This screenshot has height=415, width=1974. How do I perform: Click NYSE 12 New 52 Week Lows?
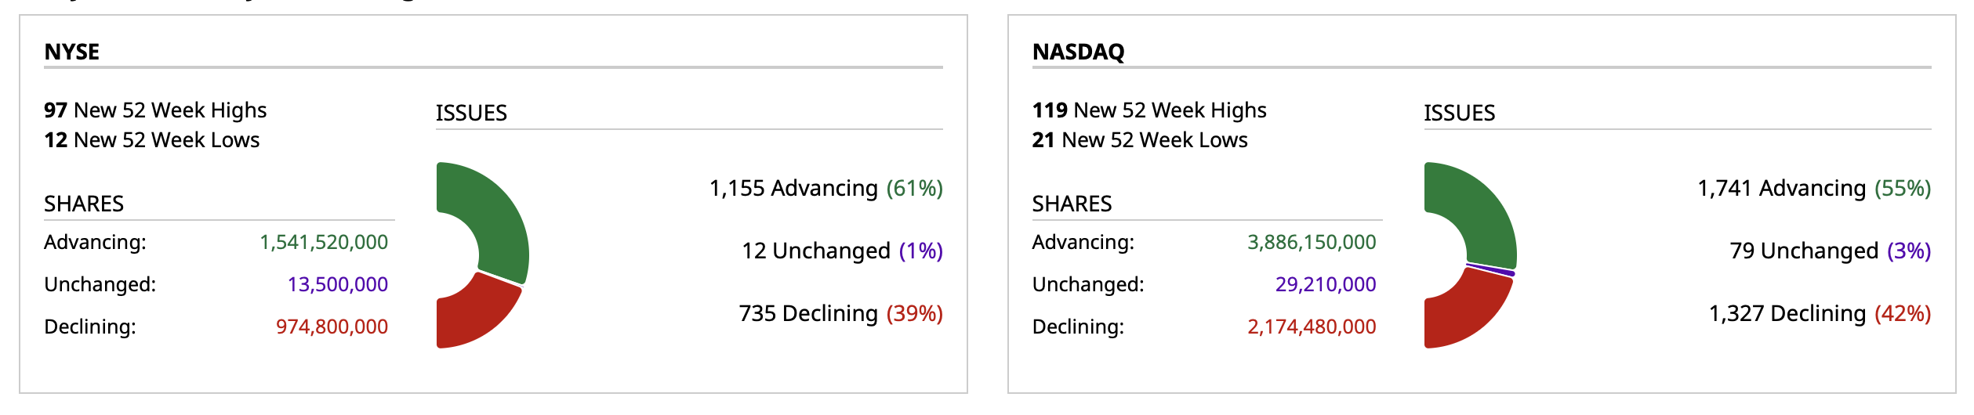[x=152, y=140]
